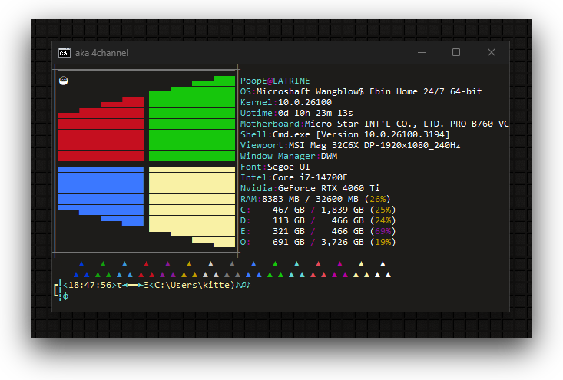Select the 'Microshaft Wangblow$ Ebin Home 24/7 64-bit' text

click(369, 91)
